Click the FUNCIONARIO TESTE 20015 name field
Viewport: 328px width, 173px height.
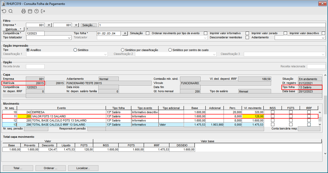point(108,83)
